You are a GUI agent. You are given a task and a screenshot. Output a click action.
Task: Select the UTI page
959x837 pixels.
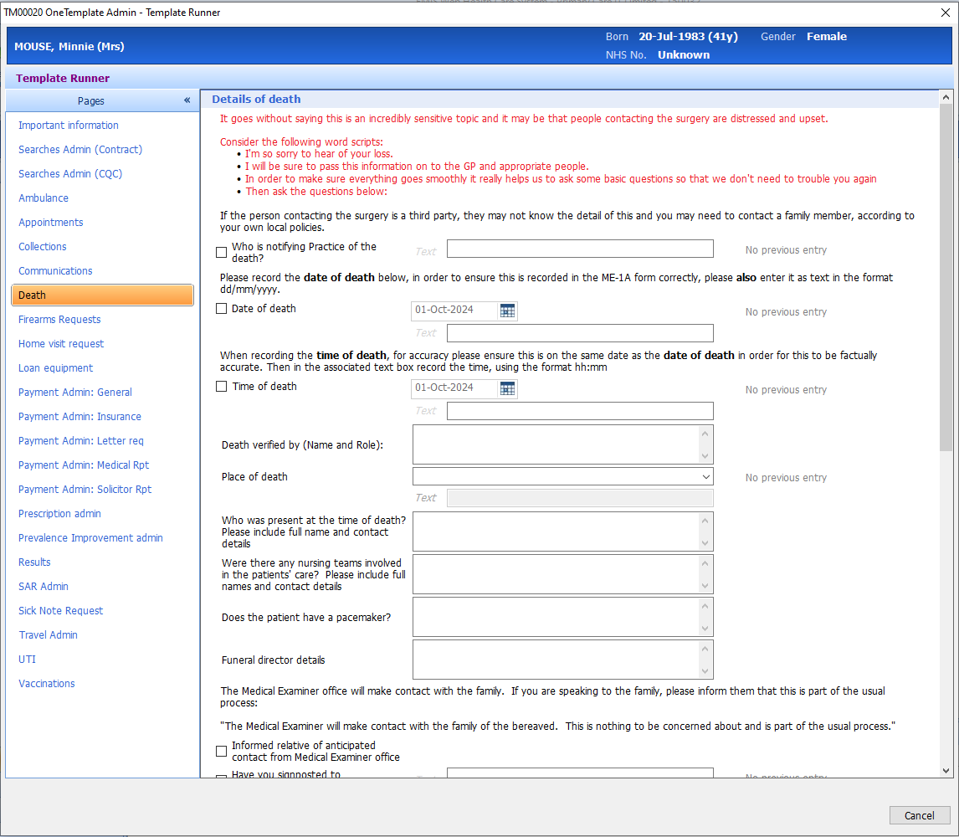(27, 660)
